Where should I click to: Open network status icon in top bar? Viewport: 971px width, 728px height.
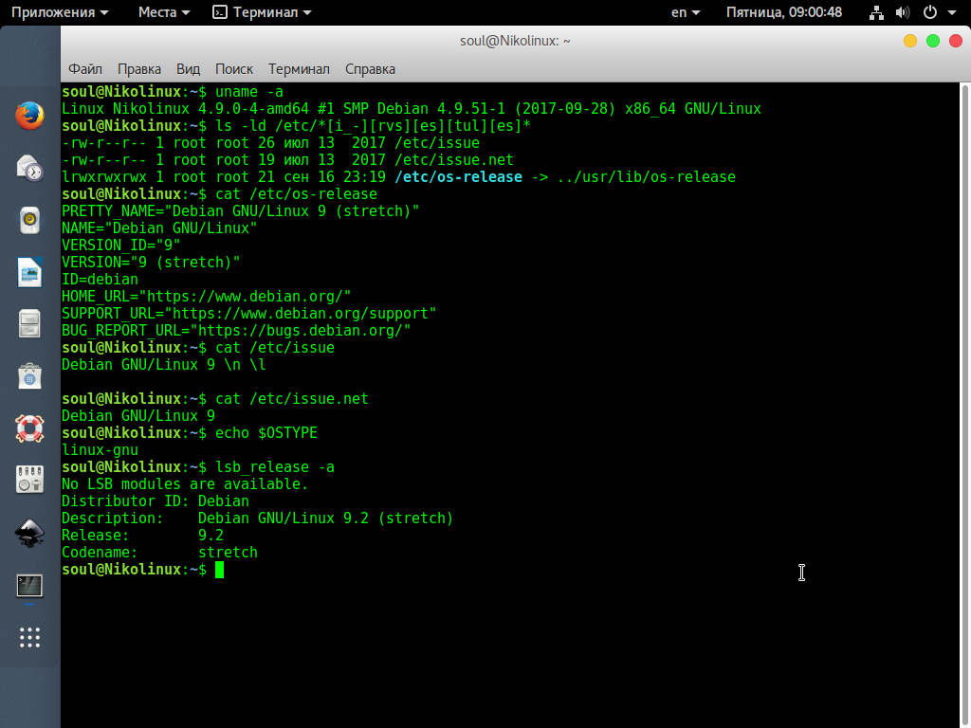point(876,12)
